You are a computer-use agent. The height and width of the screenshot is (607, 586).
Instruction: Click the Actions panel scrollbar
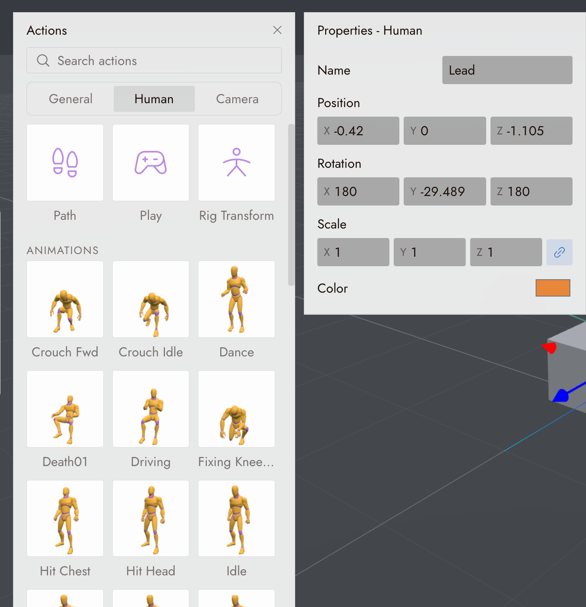291,205
